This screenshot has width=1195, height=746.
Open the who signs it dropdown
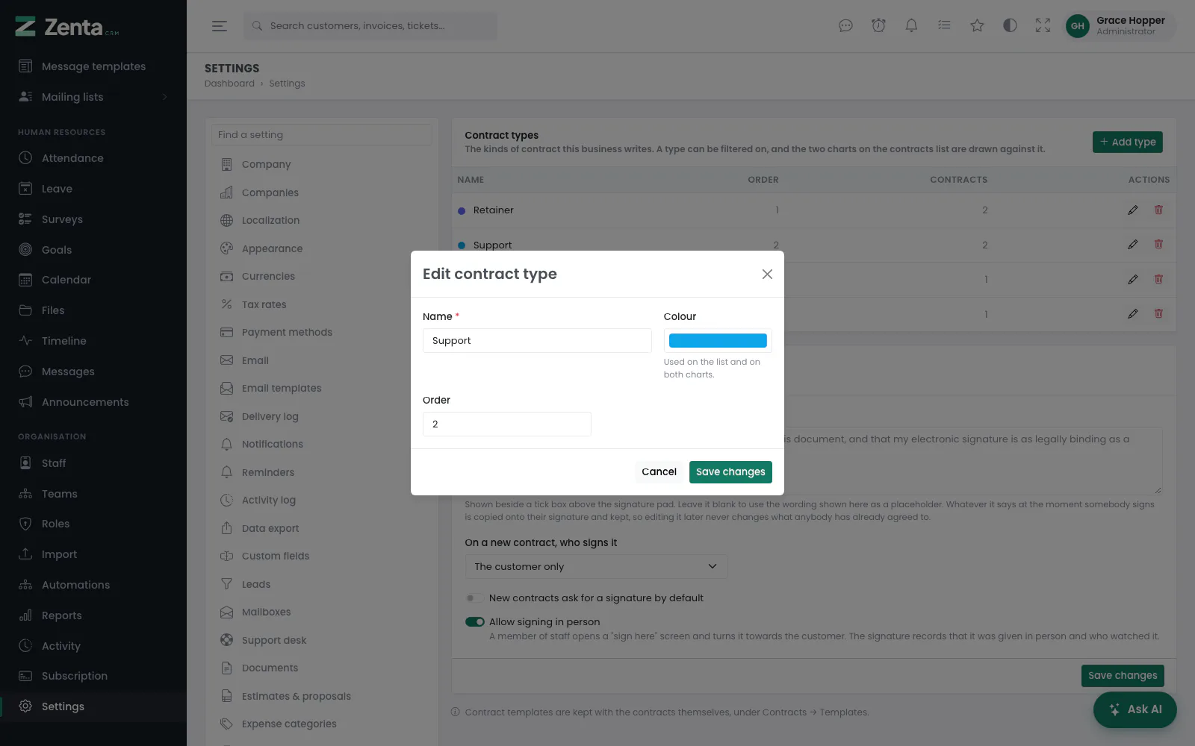[x=596, y=567]
